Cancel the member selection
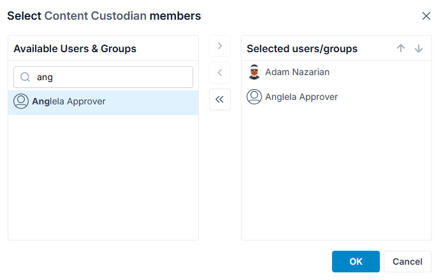 [x=407, y=262]
